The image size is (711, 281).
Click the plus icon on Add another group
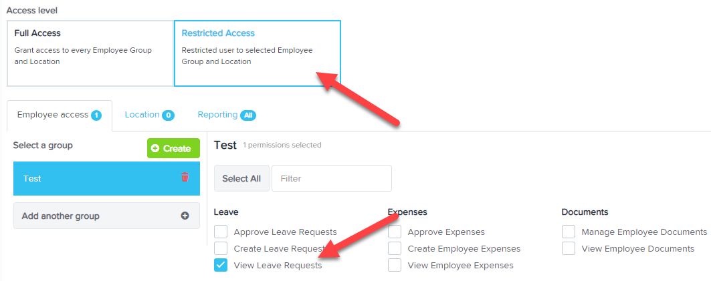coord(185,216)
